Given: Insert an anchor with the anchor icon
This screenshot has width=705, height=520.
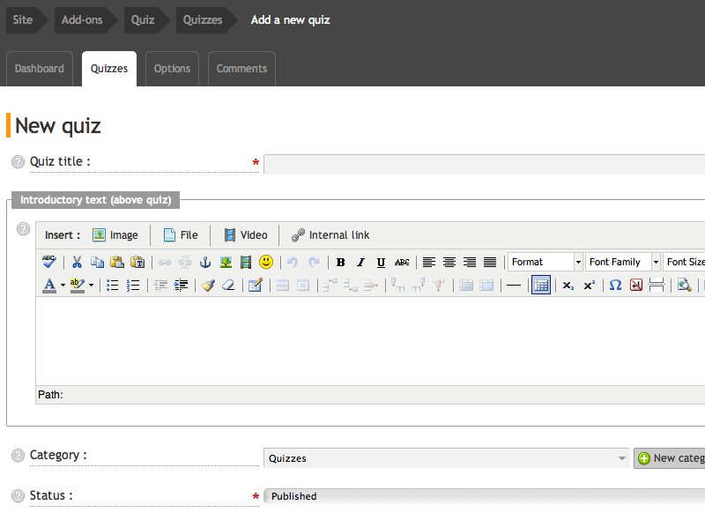Looking at the screenshot, I should tap(205, 262).
